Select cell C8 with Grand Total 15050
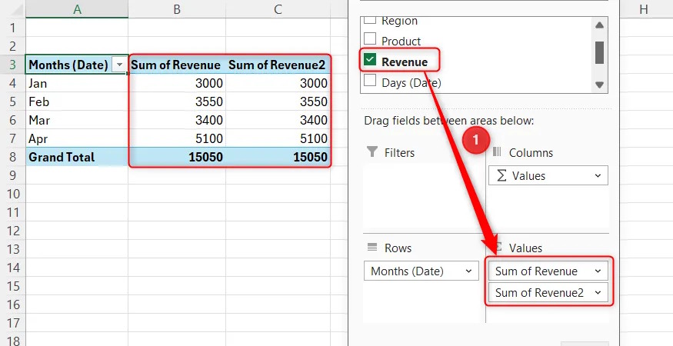This screenshot has height=346, width=673. (x=278, y=157)
